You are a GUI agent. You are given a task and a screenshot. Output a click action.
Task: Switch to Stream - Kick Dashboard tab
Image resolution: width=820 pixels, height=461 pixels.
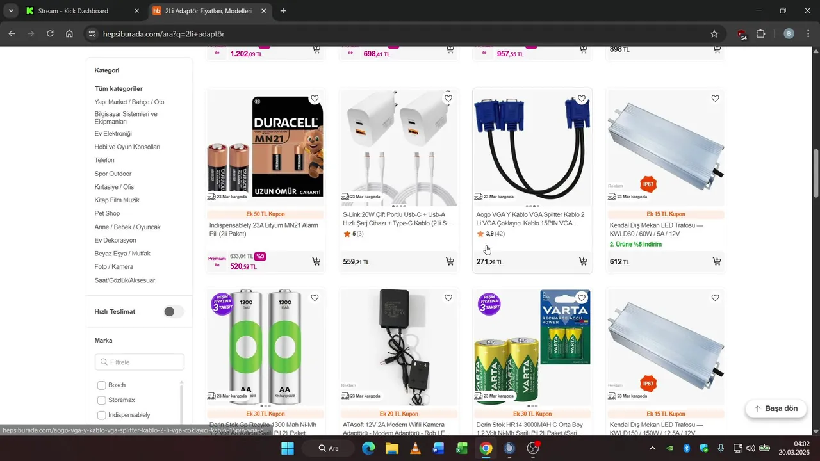(81, 11)
